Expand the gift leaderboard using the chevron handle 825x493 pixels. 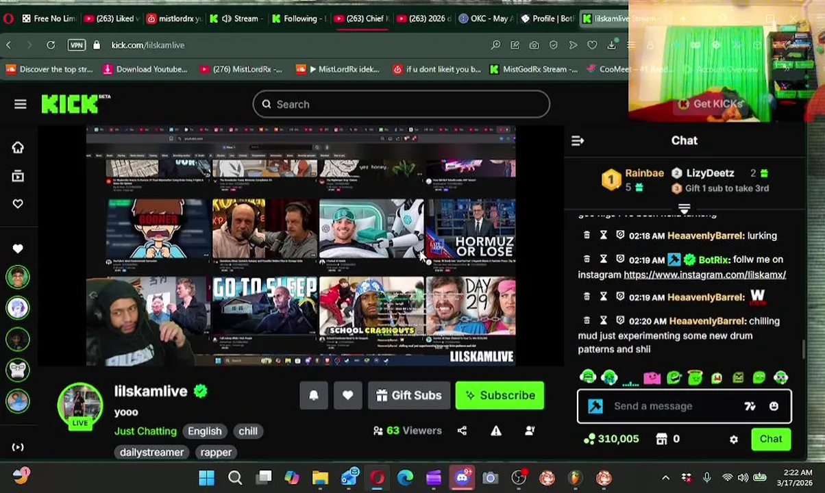pos(684,207)
